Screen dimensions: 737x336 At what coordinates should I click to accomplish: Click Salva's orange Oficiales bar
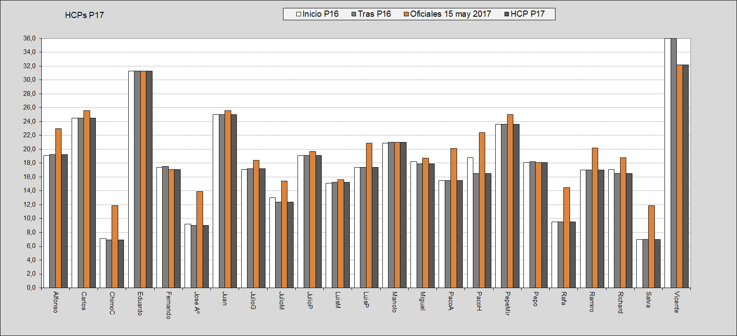coord(651,246)
